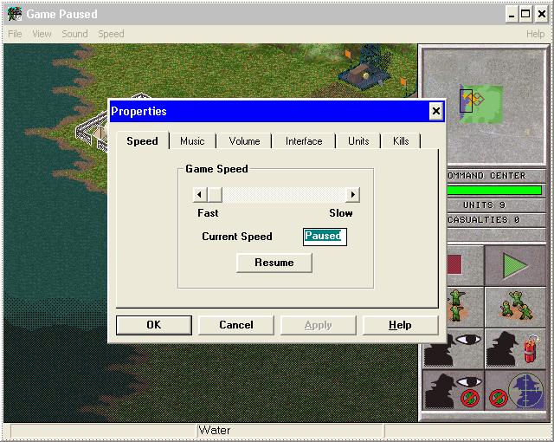Choose the spy with eye surveillance icon

tap(454, 348)
